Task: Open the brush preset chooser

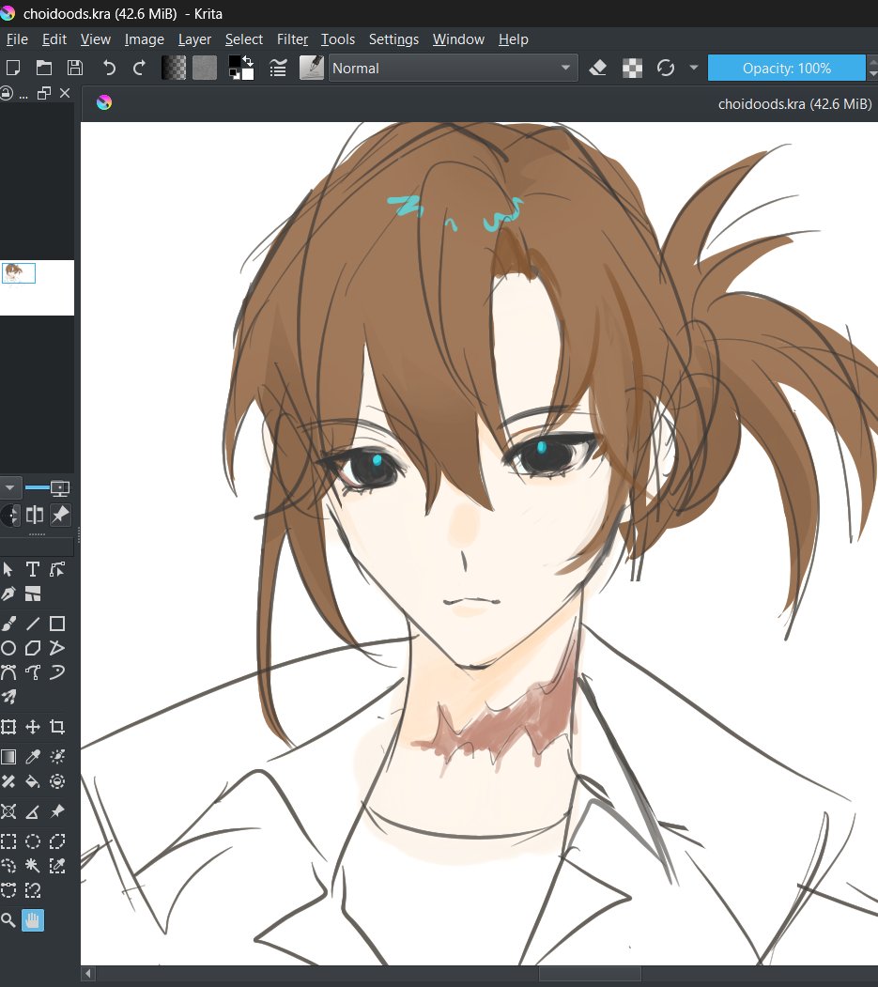Action: pos(311,68)
